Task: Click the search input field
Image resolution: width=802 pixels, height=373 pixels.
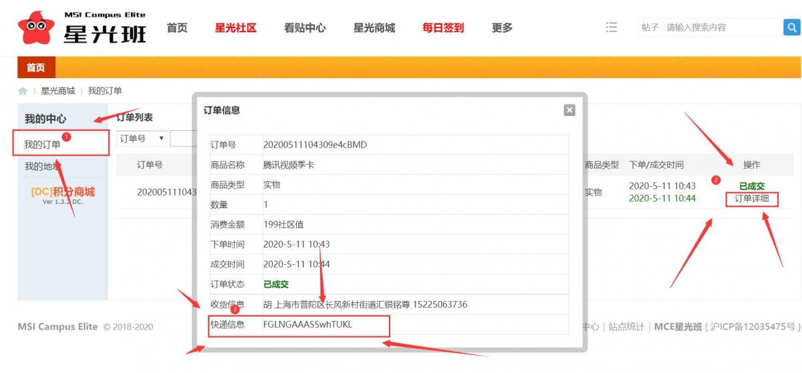Action: pyautogui.click(x=722, y=27)
